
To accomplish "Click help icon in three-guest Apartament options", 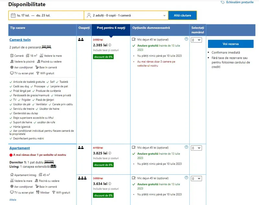I will pyautogui.click(x=186, y=178).
